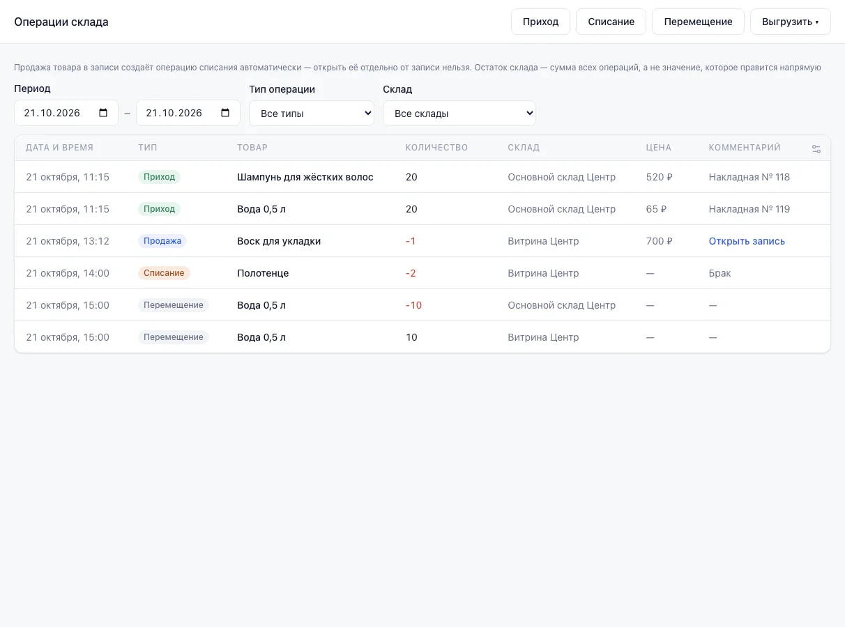Click the -2 quantity value
The height and width of the screenshot is (627, 845).
pyautogui.click(x=411, y=273)
